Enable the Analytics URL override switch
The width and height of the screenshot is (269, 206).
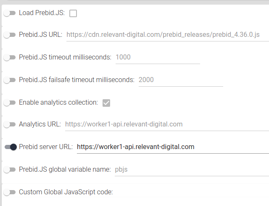pos(10,124)
